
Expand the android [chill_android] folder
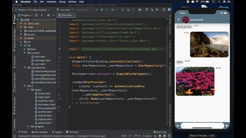tap(21, 31)
